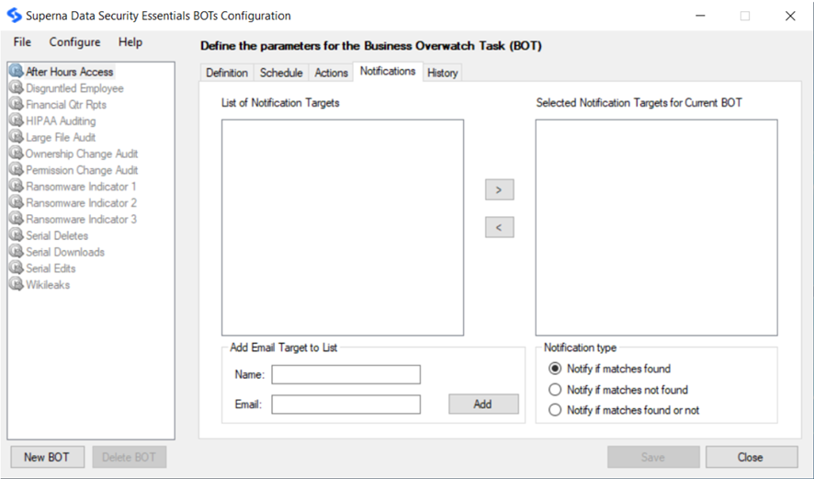The image size is (814, 479).
Task: Click the Serial Downloads BOT icon
Action: (17, 251)
